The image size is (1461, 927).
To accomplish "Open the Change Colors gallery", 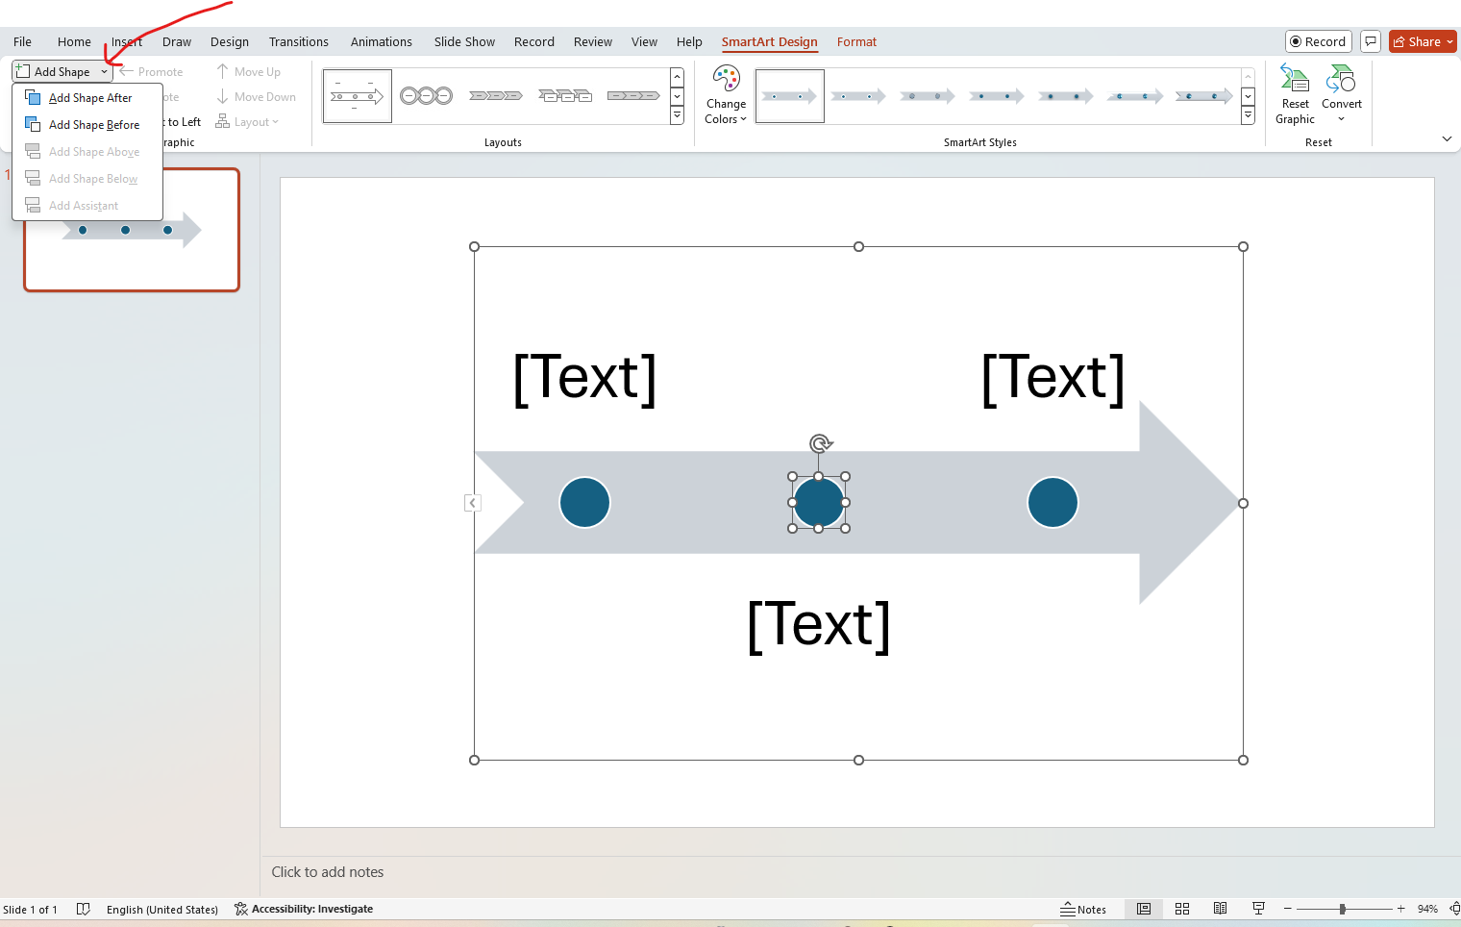I will (726, 94).
